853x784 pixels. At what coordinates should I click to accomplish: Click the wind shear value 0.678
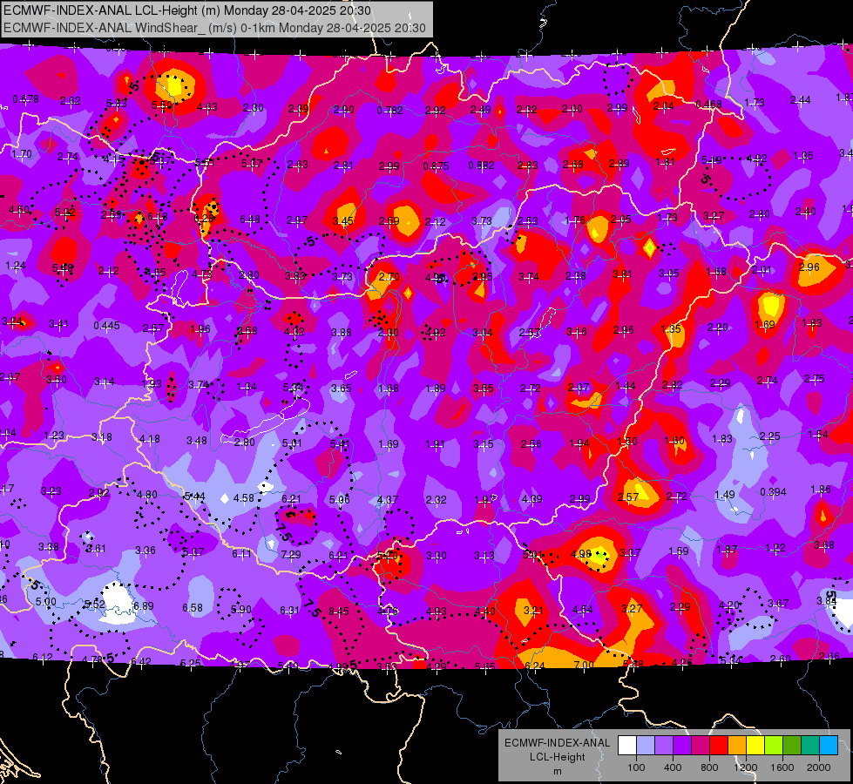(x=25, y=99)
